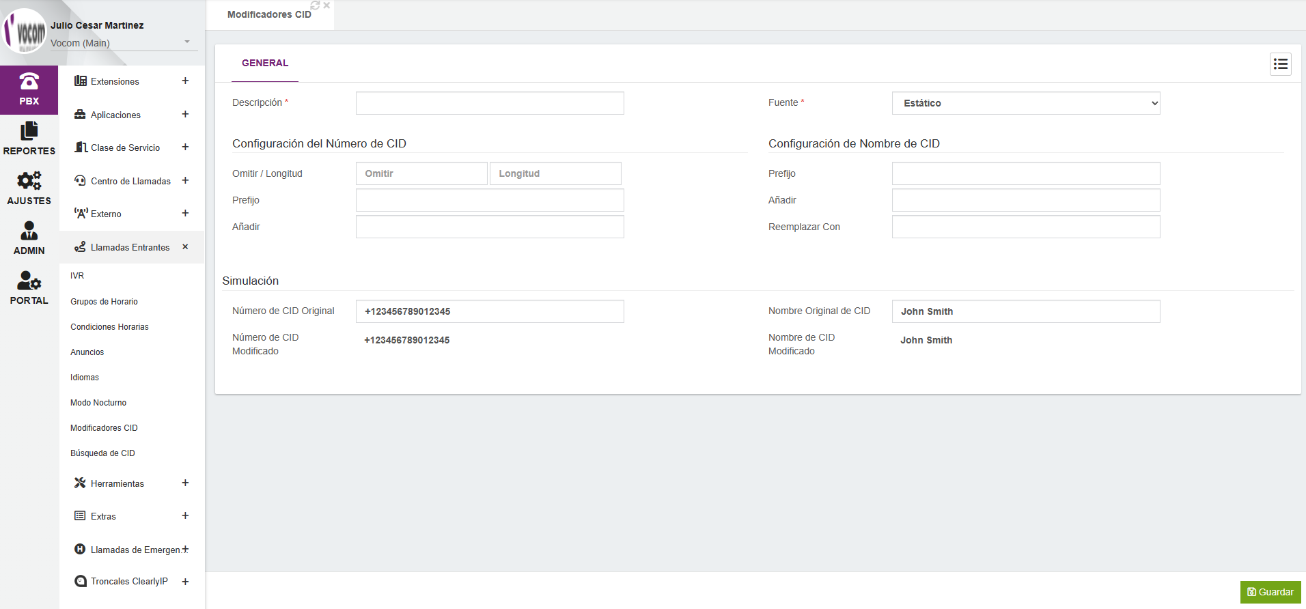Viewport: 1306px width, 609px height.
Task: Click the Extensiones menu icon
Action: tap(80, 81)
